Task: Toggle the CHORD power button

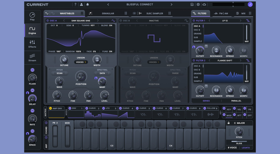Action: coord(46,123)
